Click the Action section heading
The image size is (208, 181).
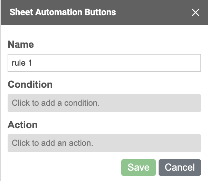click(22, 125)
